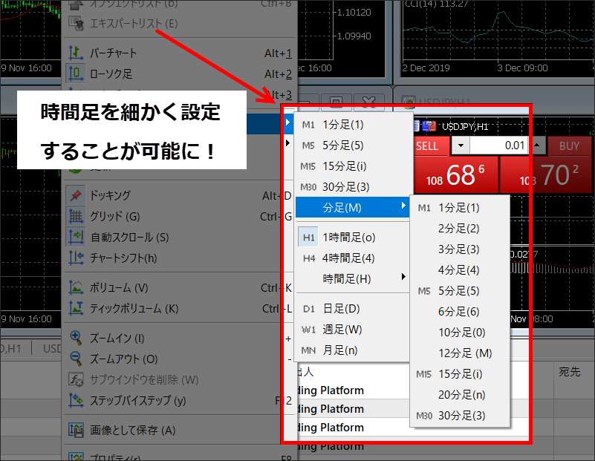Click the zoom in magnifier (ズームイン)
The height and width of the screenshot is (461, 595).
(x=76, y=338)
